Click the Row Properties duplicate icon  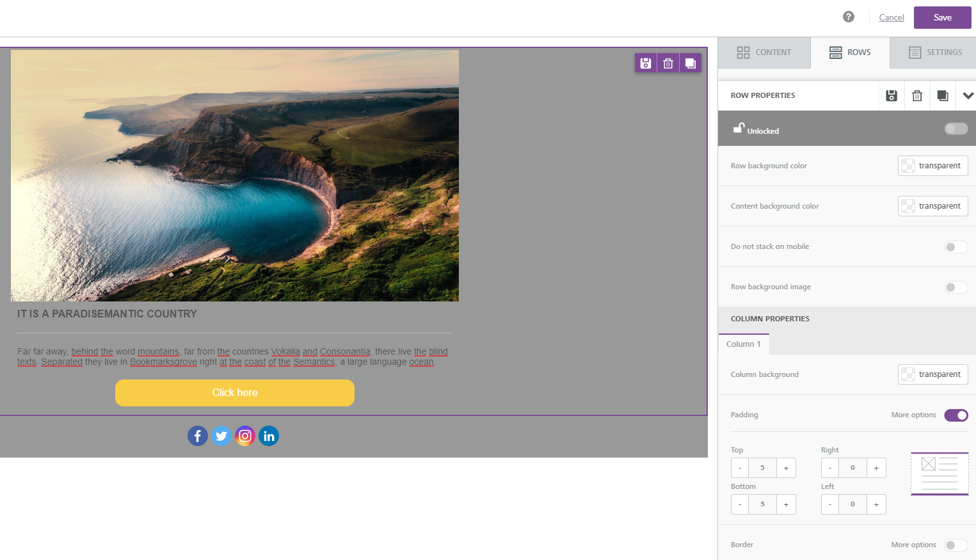[943, 95]
